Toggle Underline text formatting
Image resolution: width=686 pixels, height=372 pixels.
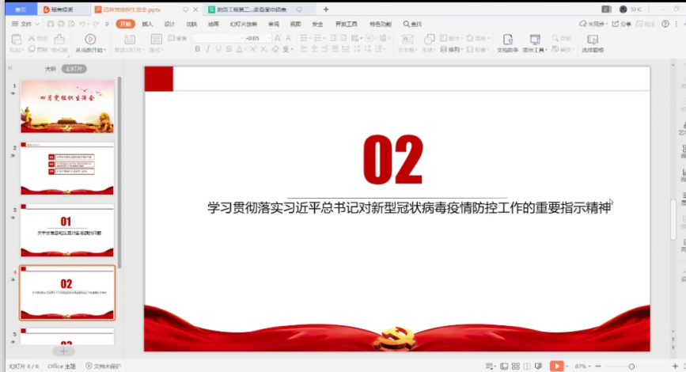coord(219,49)
